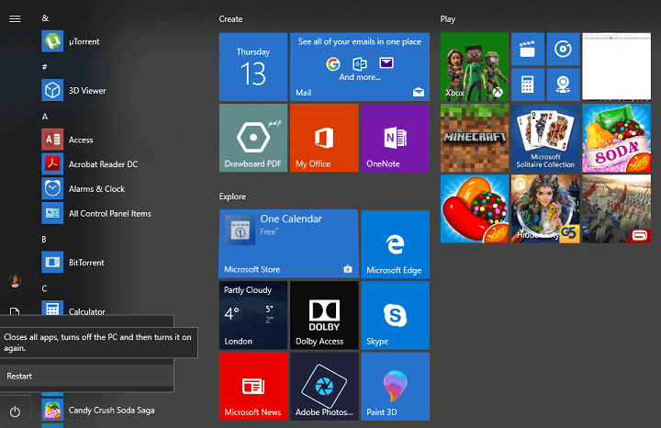The width and height of the screenshot is (661, 428).
Task: Open the Minecraft game tile
Action: 474,138
